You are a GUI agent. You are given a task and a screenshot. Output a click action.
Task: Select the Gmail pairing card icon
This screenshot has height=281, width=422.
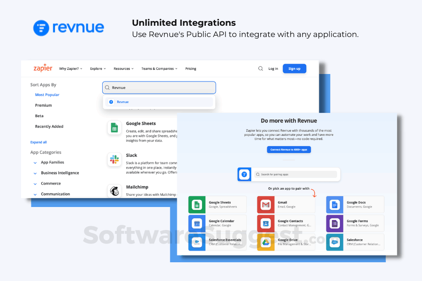point(266,205)
